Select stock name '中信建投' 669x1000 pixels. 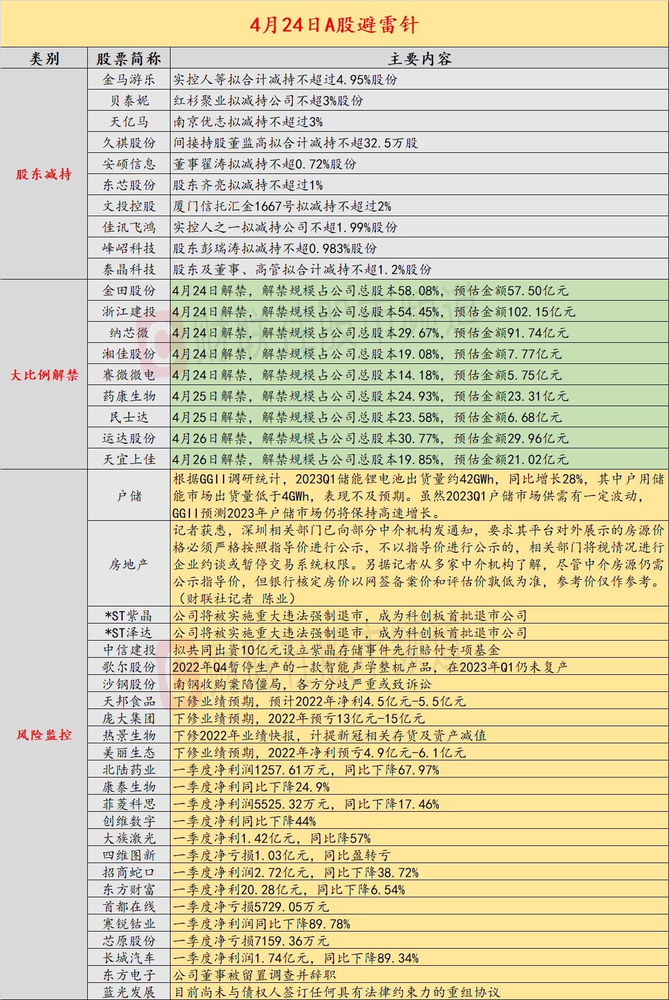point(129,650)
